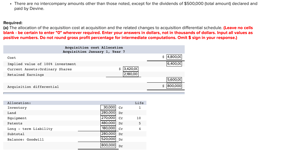The height and width of the screenshot is (151, 281).
Task: Click the 'Long - term Liability' label
Action: click(30, 129)
